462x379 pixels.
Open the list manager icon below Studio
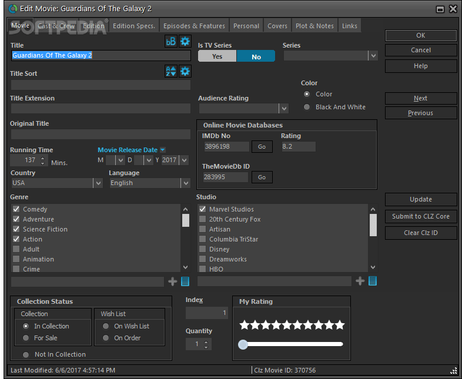(373, 281)
